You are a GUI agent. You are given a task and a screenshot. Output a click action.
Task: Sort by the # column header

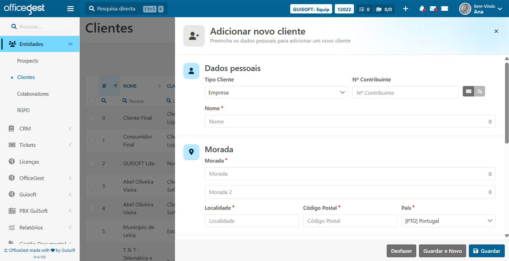click(x=109, y=86)
